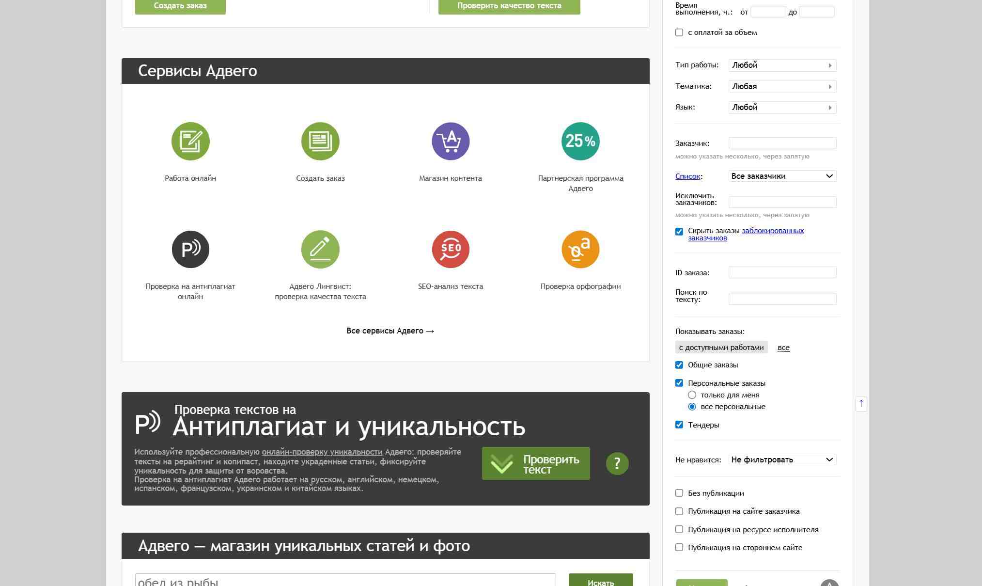Select the только для меня radio option
Image resolution: width=982 pixels, height=586 pixels.
pyautogui.click(x=692, y=395)
